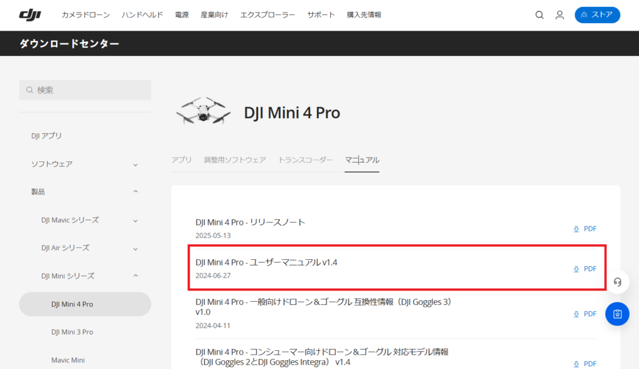Expand the DJI Mavic シリーズ chevron
This screenshot has width=639, height=369.
tap(135, 221)
